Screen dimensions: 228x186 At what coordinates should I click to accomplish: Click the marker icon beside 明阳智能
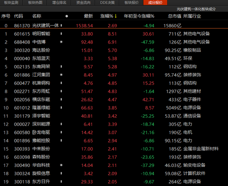tap(61, 34)
